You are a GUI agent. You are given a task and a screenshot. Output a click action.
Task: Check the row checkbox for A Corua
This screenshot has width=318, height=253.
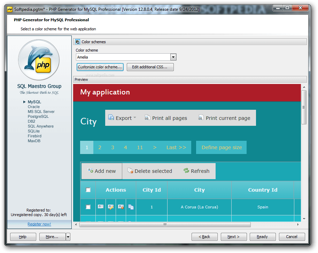click(88, 207)
